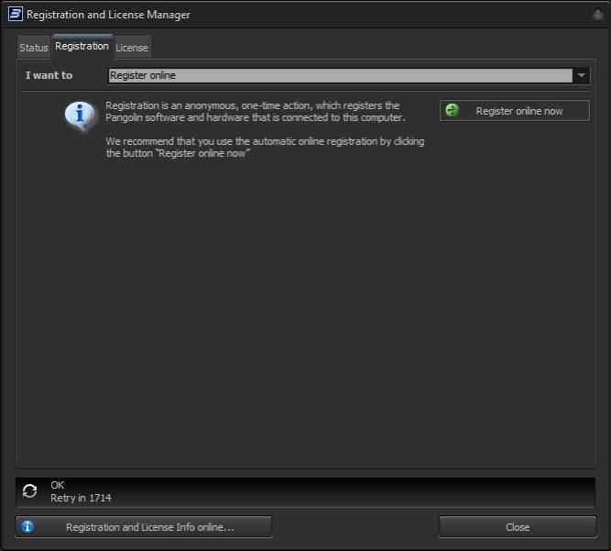Click the Pangolin app icon in title bar
611x551 pixels.
pos(14,15)
